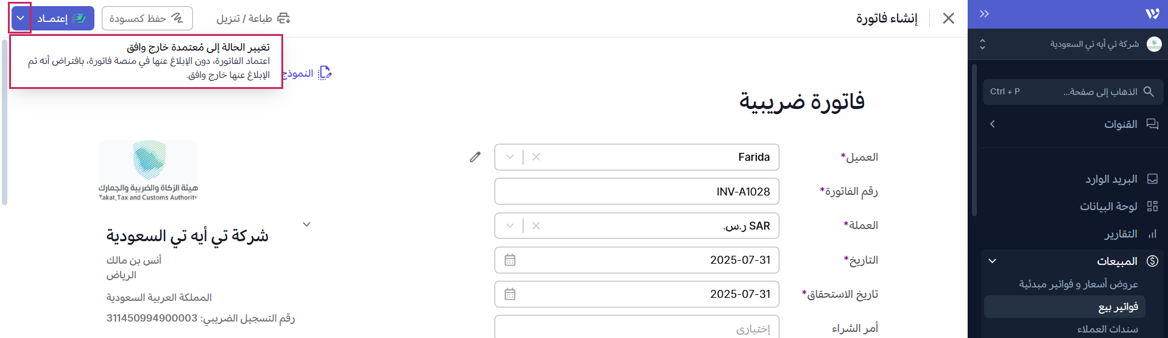This screenshot has height=338, width=1168.
Task: Click the حفظ كمسودة save draft button
Action: [147, 18]
